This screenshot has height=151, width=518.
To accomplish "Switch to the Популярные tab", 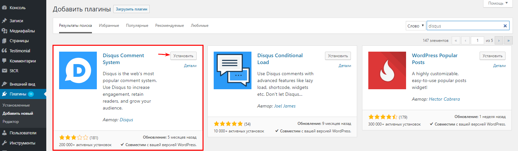I will [x=137, y=25].
